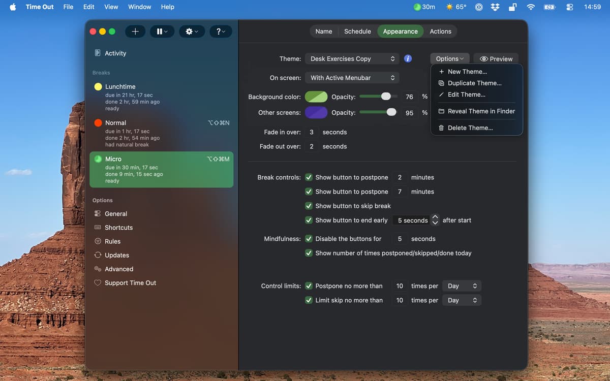Choose Duplicate Theme… from Options menu

pyautogui.click(x=474, y=83)
